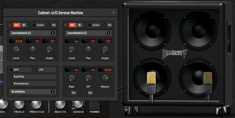235x118 pixels.
Task: Click mic A level value field
Action: 16,41
